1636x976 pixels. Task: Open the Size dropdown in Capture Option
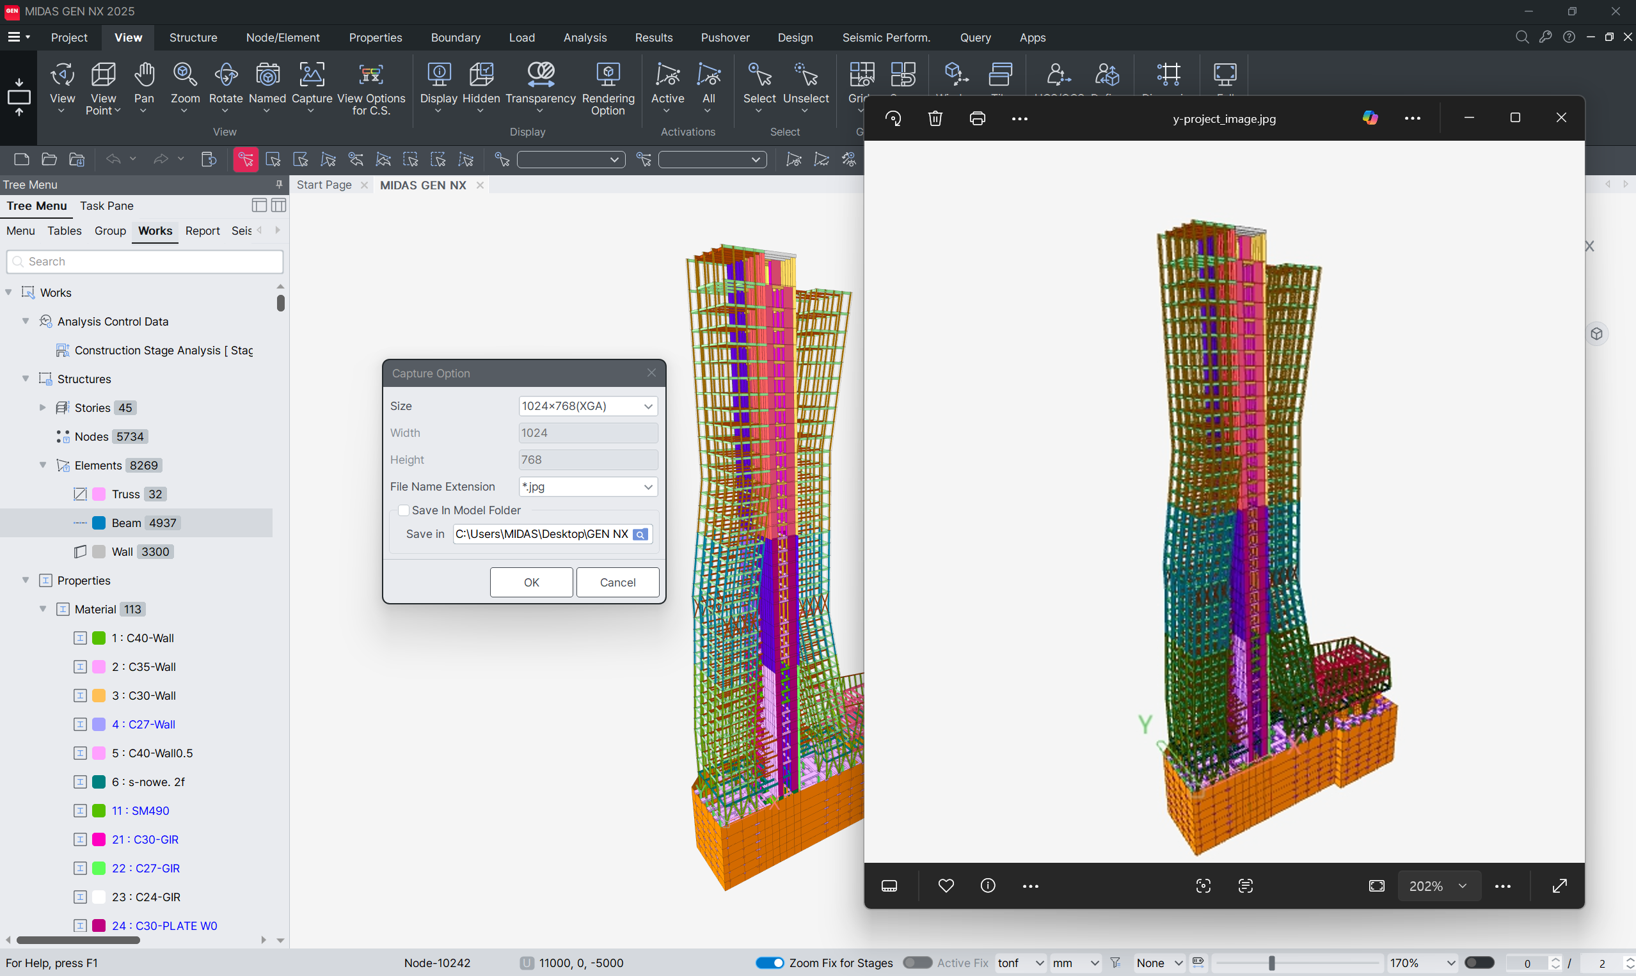pos(587,406)
